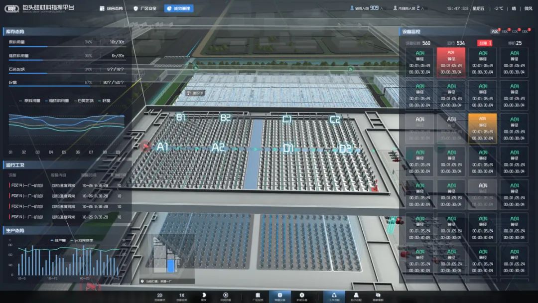Select the highlighted grid globe icon
Viewport: 538px width, 303px height.
coord(280,296)
